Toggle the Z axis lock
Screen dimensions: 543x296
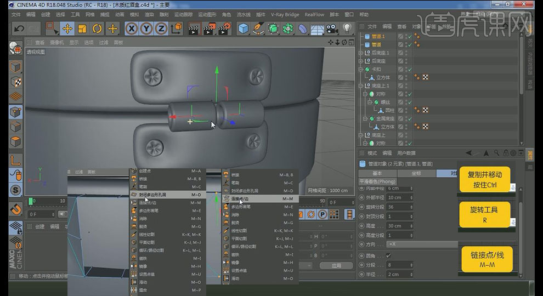click(161, 29)
